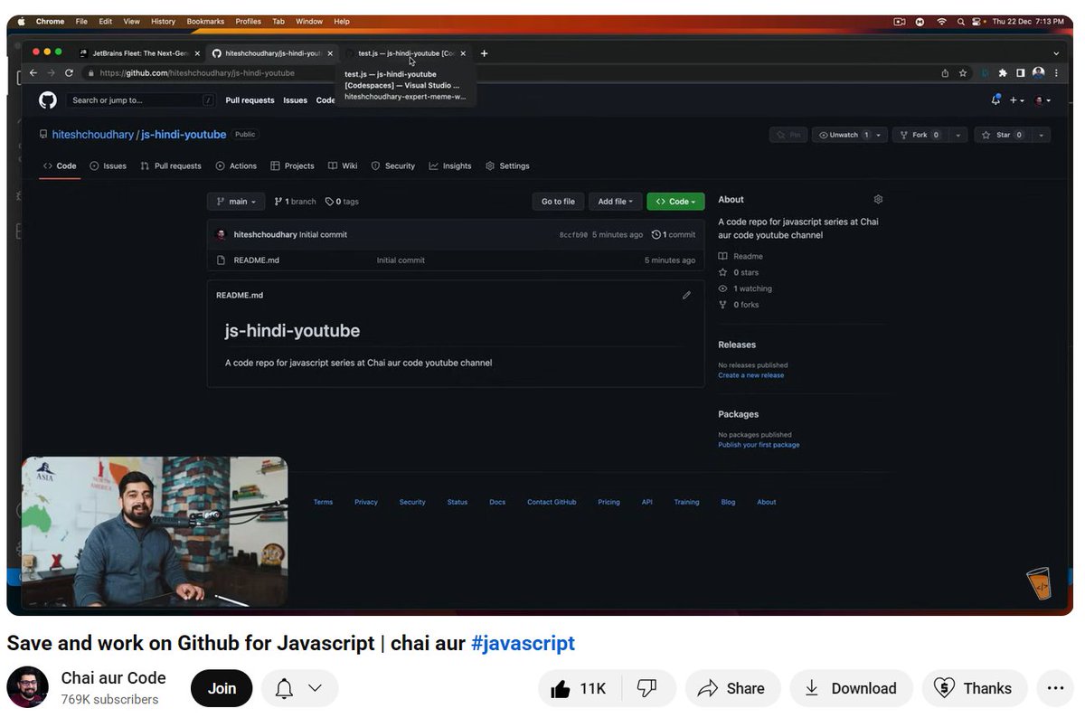Click the Chrome back arrow

(33, 73)
